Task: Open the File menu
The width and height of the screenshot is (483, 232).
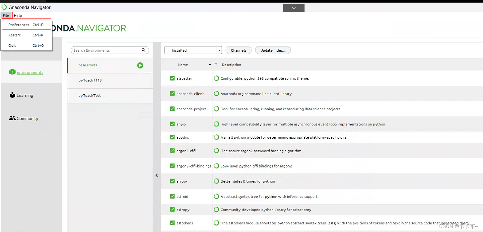Action: click(x=6, y=16)
